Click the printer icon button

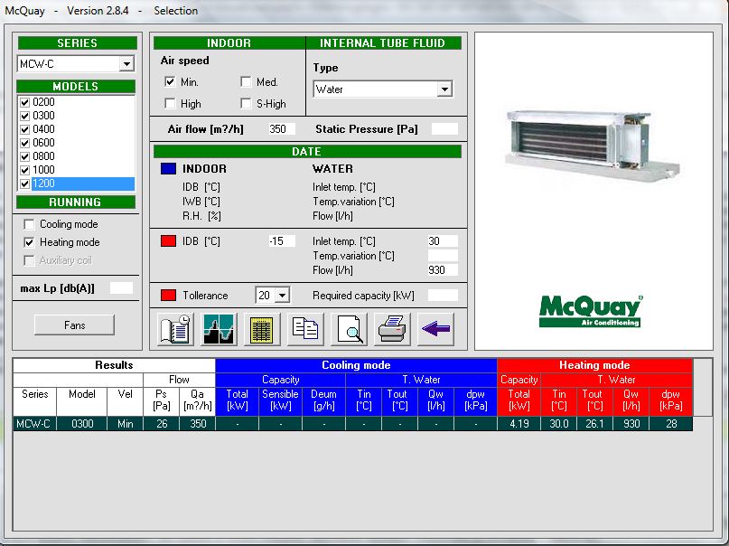tap(392, 329)
